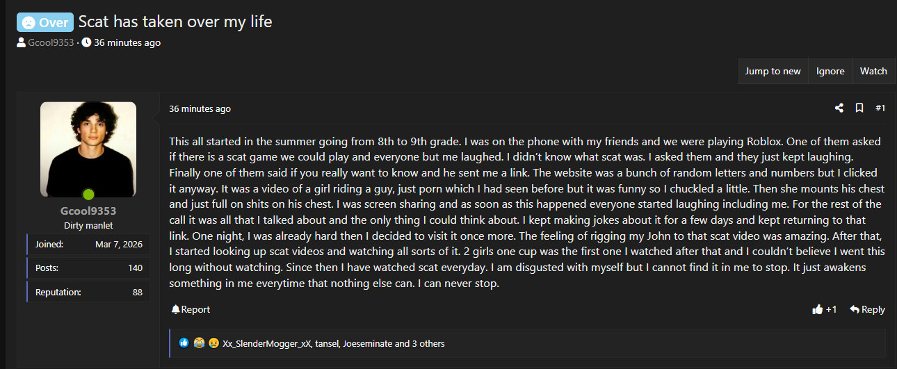Click the green online status dot
Viewport: 897px width, 369px height.
click(x=88, y=195)
